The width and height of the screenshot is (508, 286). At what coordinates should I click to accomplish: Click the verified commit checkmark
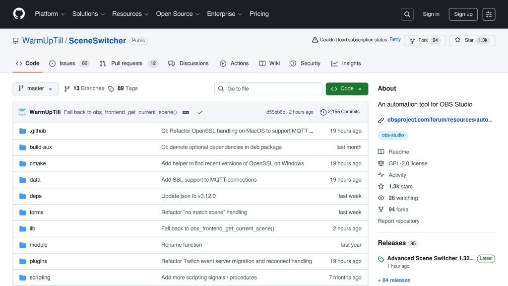coord(200,112)
